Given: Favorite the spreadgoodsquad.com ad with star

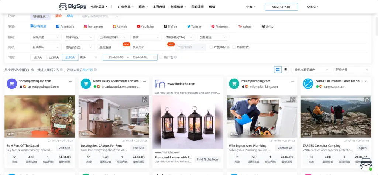Looking at the screenshot, I should point(71,99).
